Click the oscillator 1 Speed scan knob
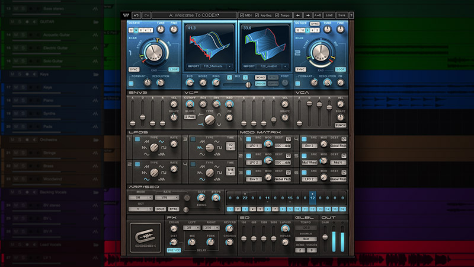 pos(153,52)
